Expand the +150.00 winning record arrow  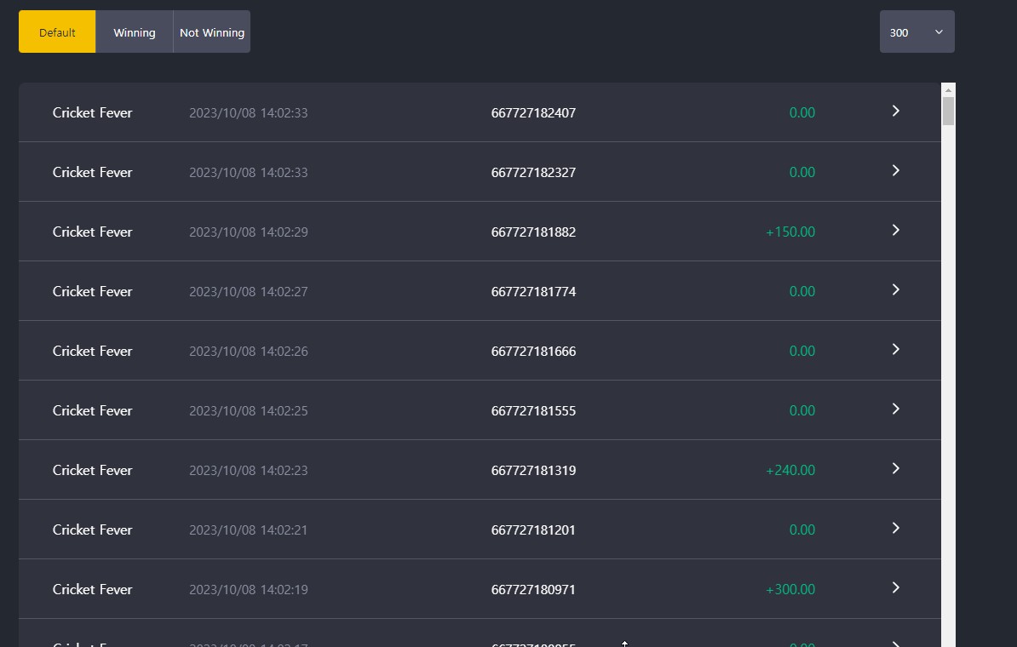tap(896, 230)
